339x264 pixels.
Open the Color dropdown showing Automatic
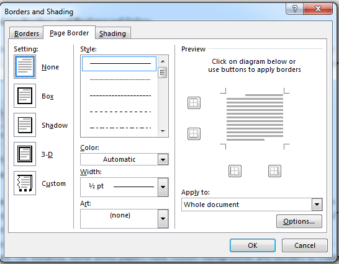tap(124, 159)
